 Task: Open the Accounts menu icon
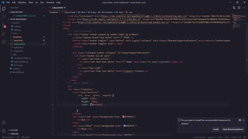3,123
